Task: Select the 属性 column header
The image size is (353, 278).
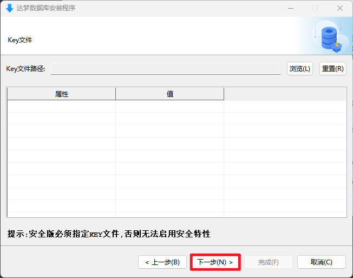Action: coord(62,94)
